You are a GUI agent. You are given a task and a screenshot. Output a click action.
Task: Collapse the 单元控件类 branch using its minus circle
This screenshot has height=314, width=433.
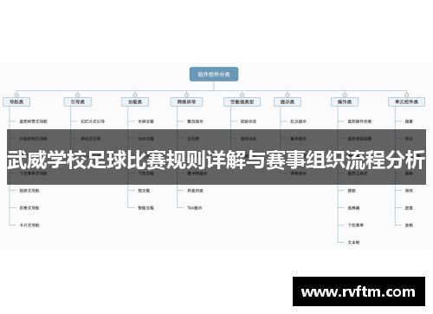point(406,95)
